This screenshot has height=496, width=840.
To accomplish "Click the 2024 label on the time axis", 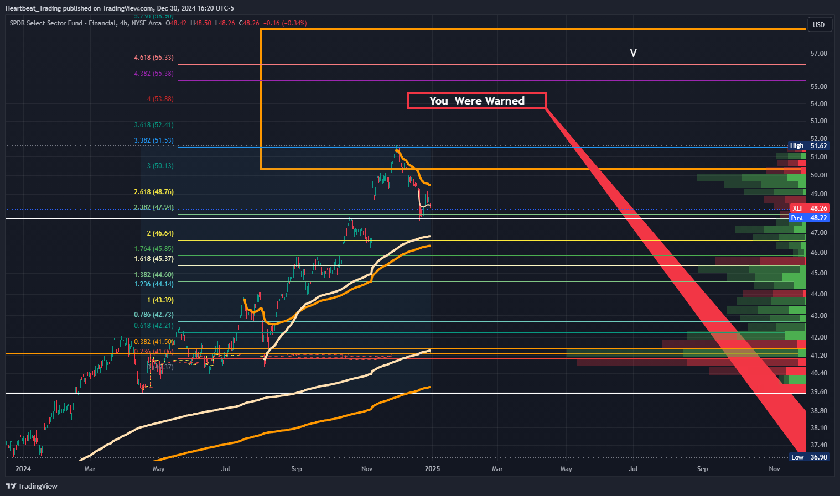I will 23,469.
